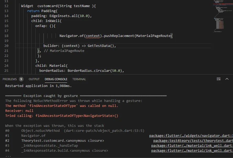
Task: Select the Debug Console tab
Action: click(x=56, y=79)
